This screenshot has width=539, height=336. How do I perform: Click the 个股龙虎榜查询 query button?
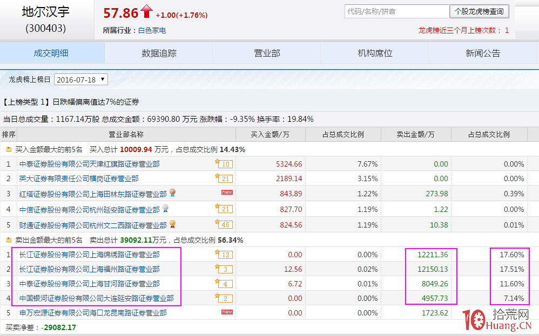(x=479, y=11)
